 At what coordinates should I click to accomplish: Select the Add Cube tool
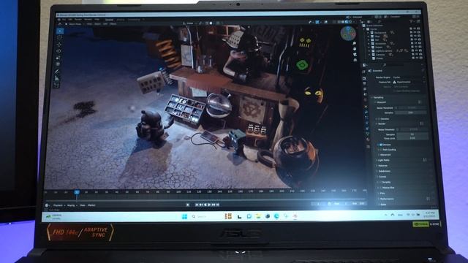57,85
